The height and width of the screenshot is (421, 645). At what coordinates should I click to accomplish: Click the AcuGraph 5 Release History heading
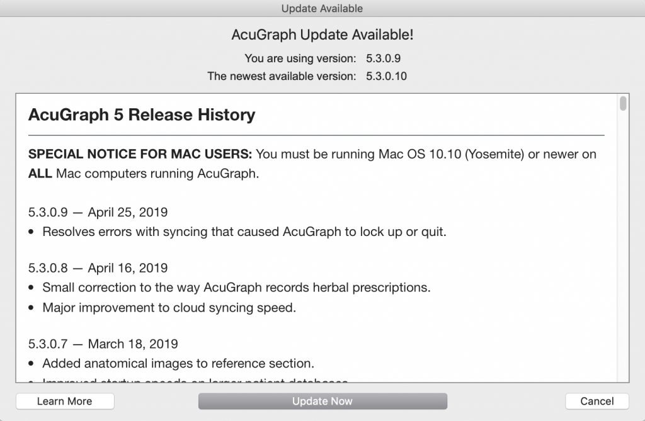pyautogui.click(x=142, y=115)
